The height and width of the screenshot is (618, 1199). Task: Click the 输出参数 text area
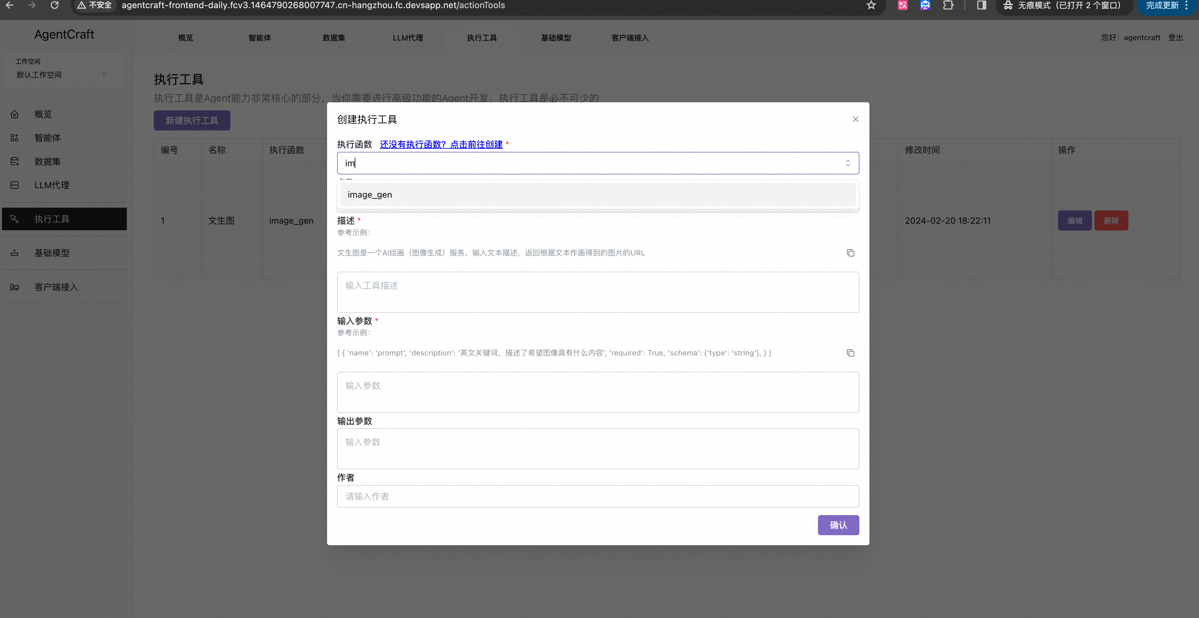(598, 449)
